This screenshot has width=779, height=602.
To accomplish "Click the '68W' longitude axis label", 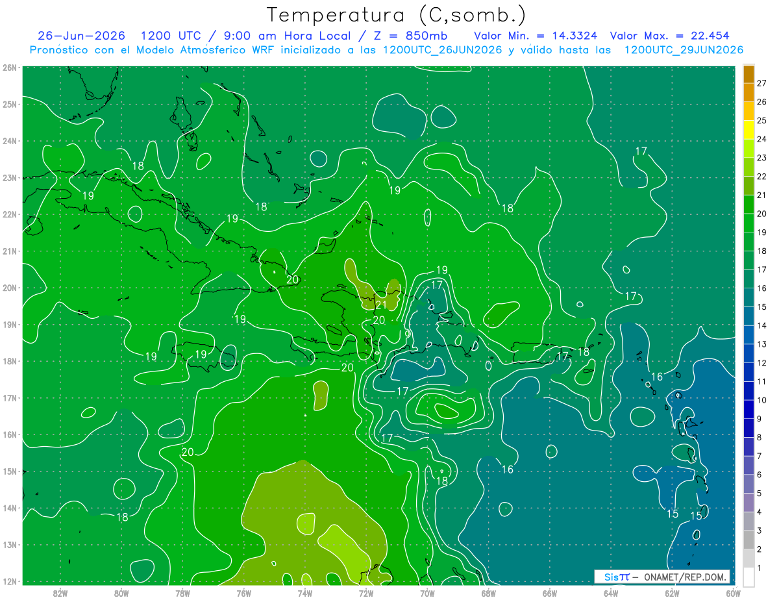I will 488,593.
